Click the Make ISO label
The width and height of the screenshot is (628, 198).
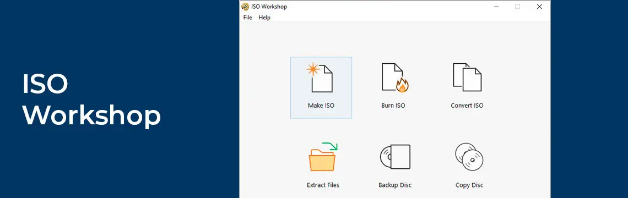[321, 106]
